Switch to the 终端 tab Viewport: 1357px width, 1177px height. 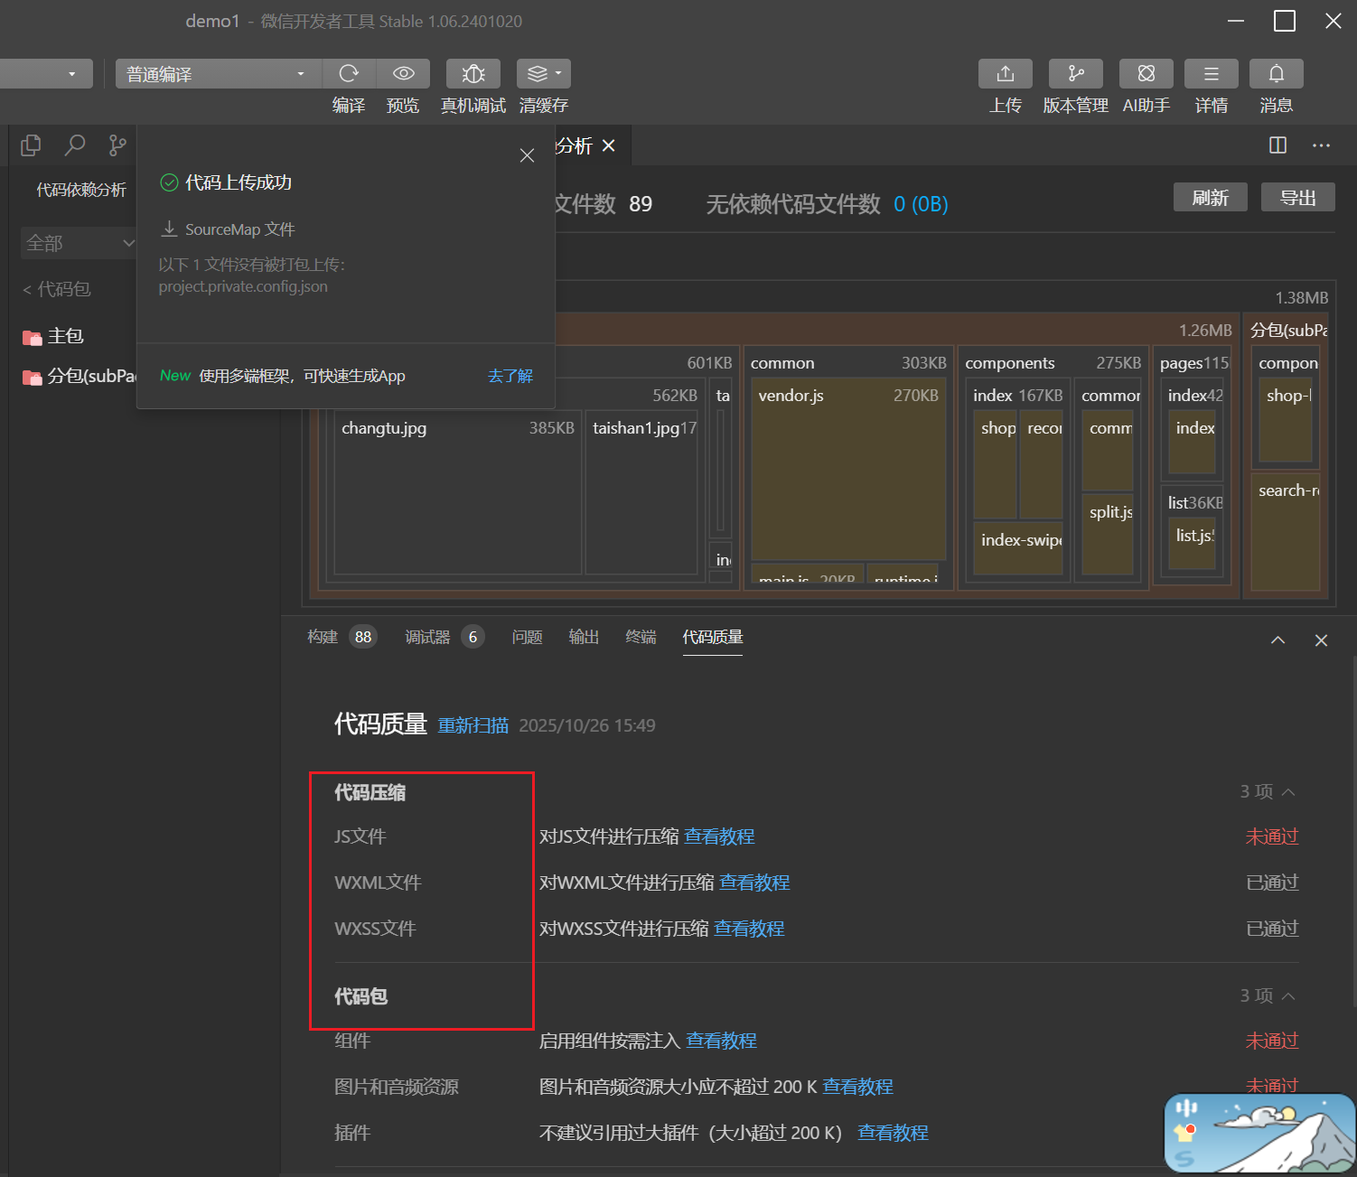(641, 637)
